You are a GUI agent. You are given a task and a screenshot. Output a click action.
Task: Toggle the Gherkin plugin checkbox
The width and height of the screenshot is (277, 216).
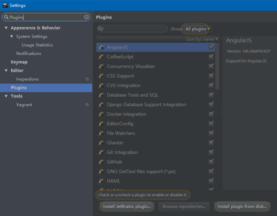point(211,143)
